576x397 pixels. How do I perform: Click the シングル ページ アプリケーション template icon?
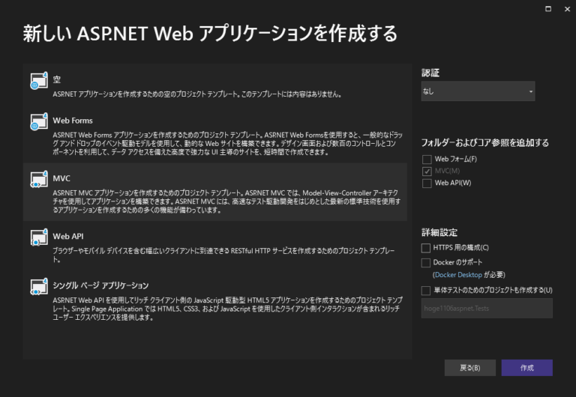38,288
